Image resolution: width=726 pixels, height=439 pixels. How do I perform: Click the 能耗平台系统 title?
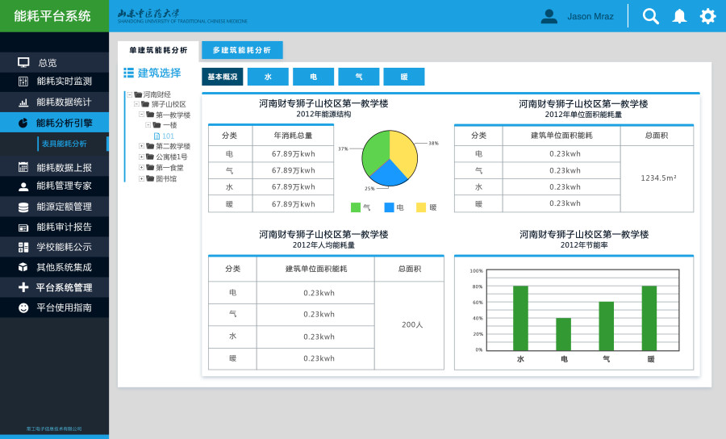tap(52, 16)
